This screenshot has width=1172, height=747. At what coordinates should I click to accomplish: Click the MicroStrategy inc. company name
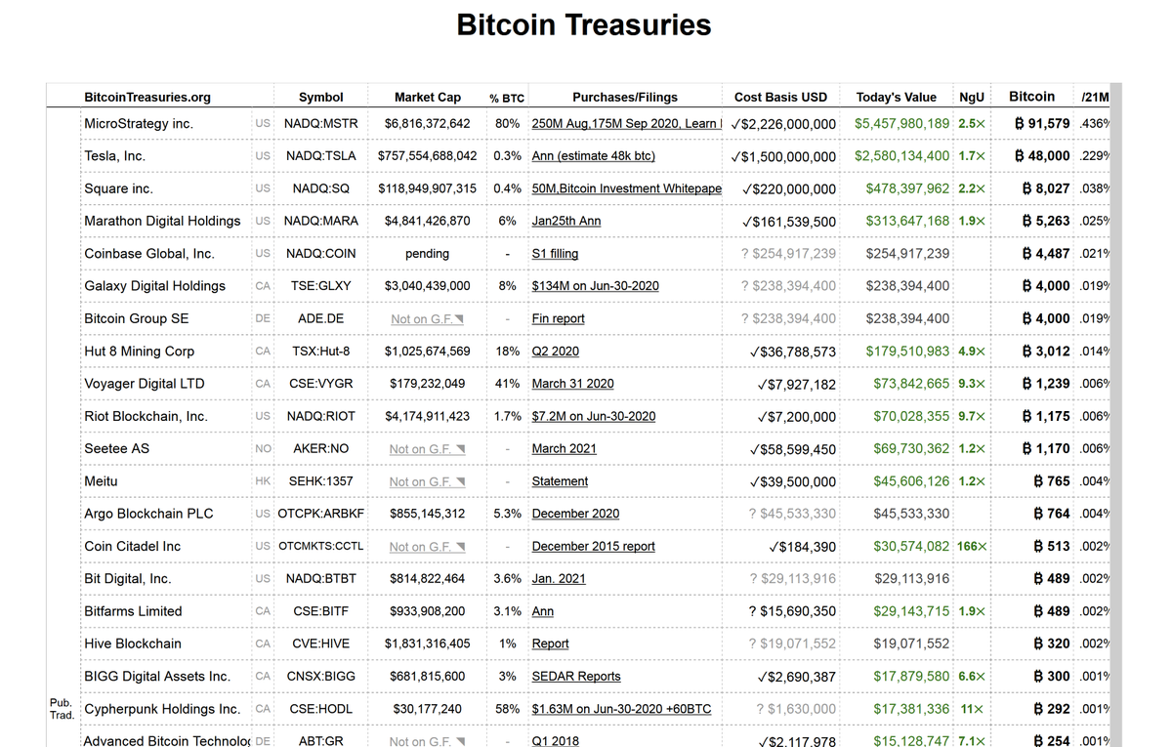click(x=139, y=124)
